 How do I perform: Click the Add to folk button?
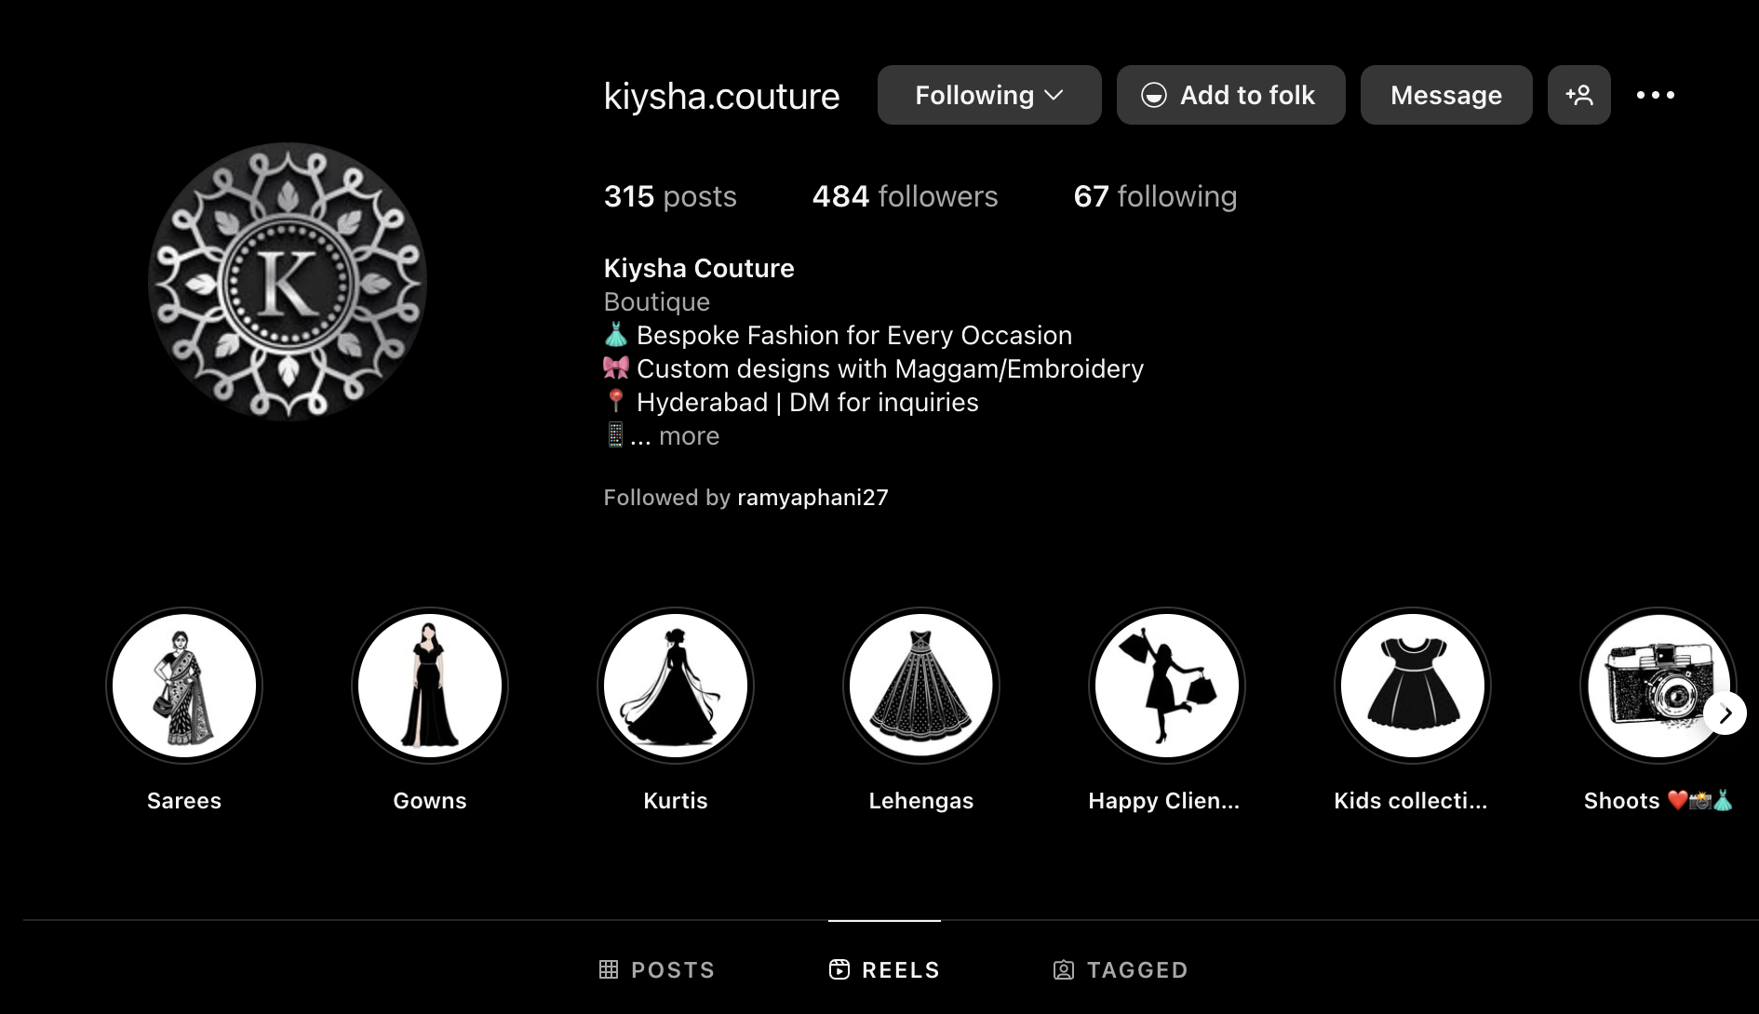1231,95
